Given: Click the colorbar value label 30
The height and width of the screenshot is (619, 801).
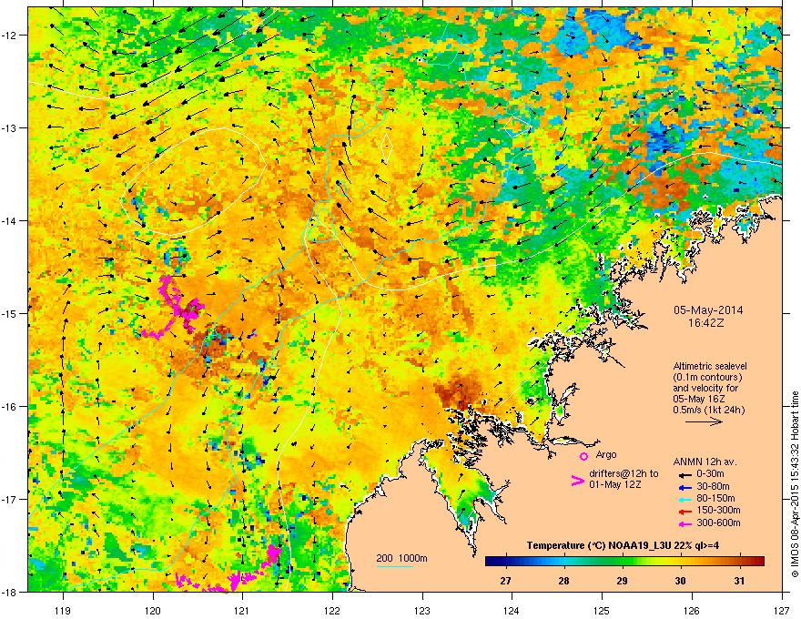Looking at the screenshot, I should click(x=681, y=581).
